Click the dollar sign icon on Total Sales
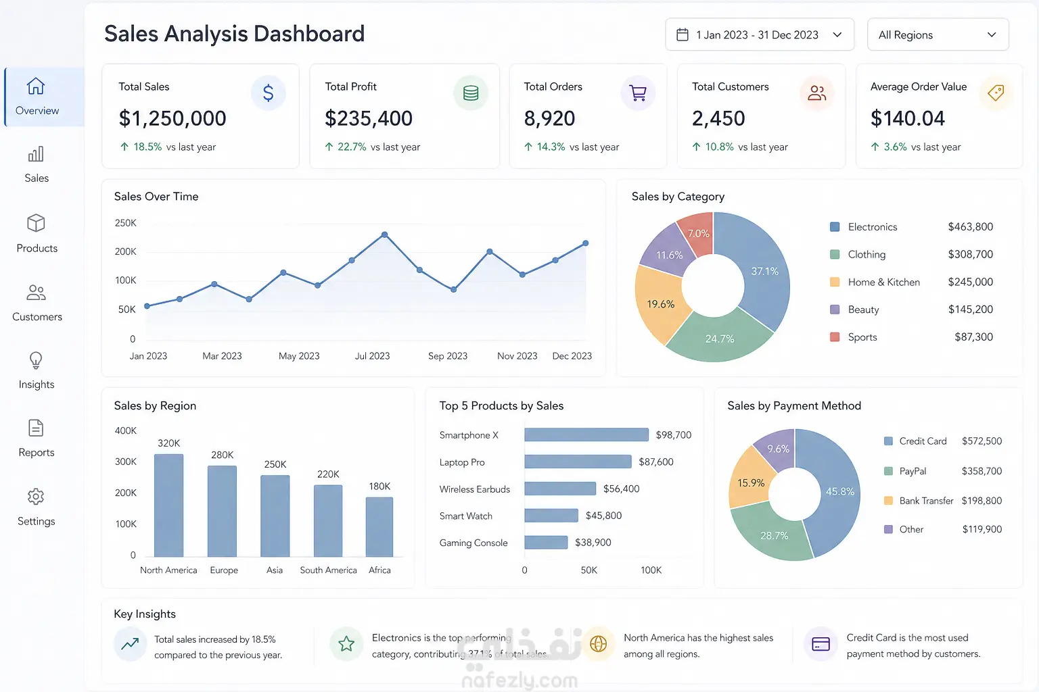 [x=269, y=93]
